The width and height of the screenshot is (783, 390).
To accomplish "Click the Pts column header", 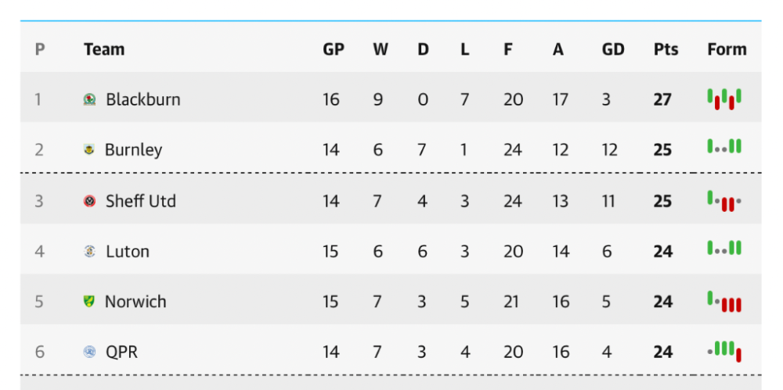I will 666,49.
